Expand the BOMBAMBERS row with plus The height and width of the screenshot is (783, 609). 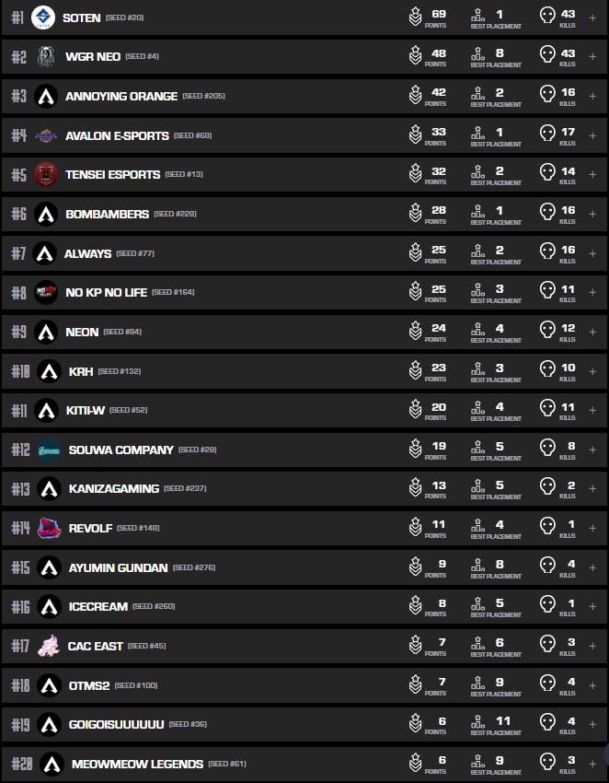coord(592,214)
